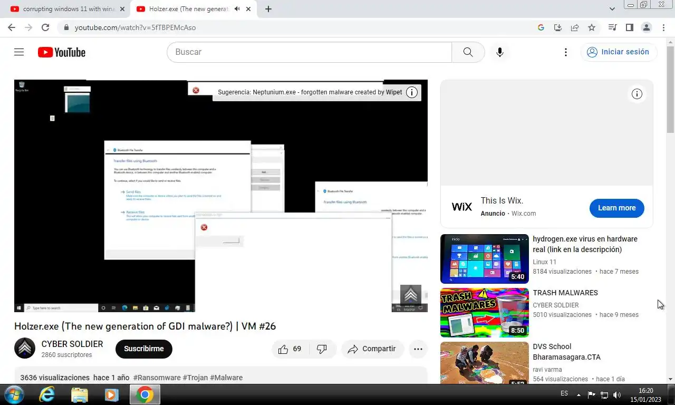Viewport: 675px width, 405px height.
Task: Open DVS School video thumbnail
Action: tap(484, 363)
